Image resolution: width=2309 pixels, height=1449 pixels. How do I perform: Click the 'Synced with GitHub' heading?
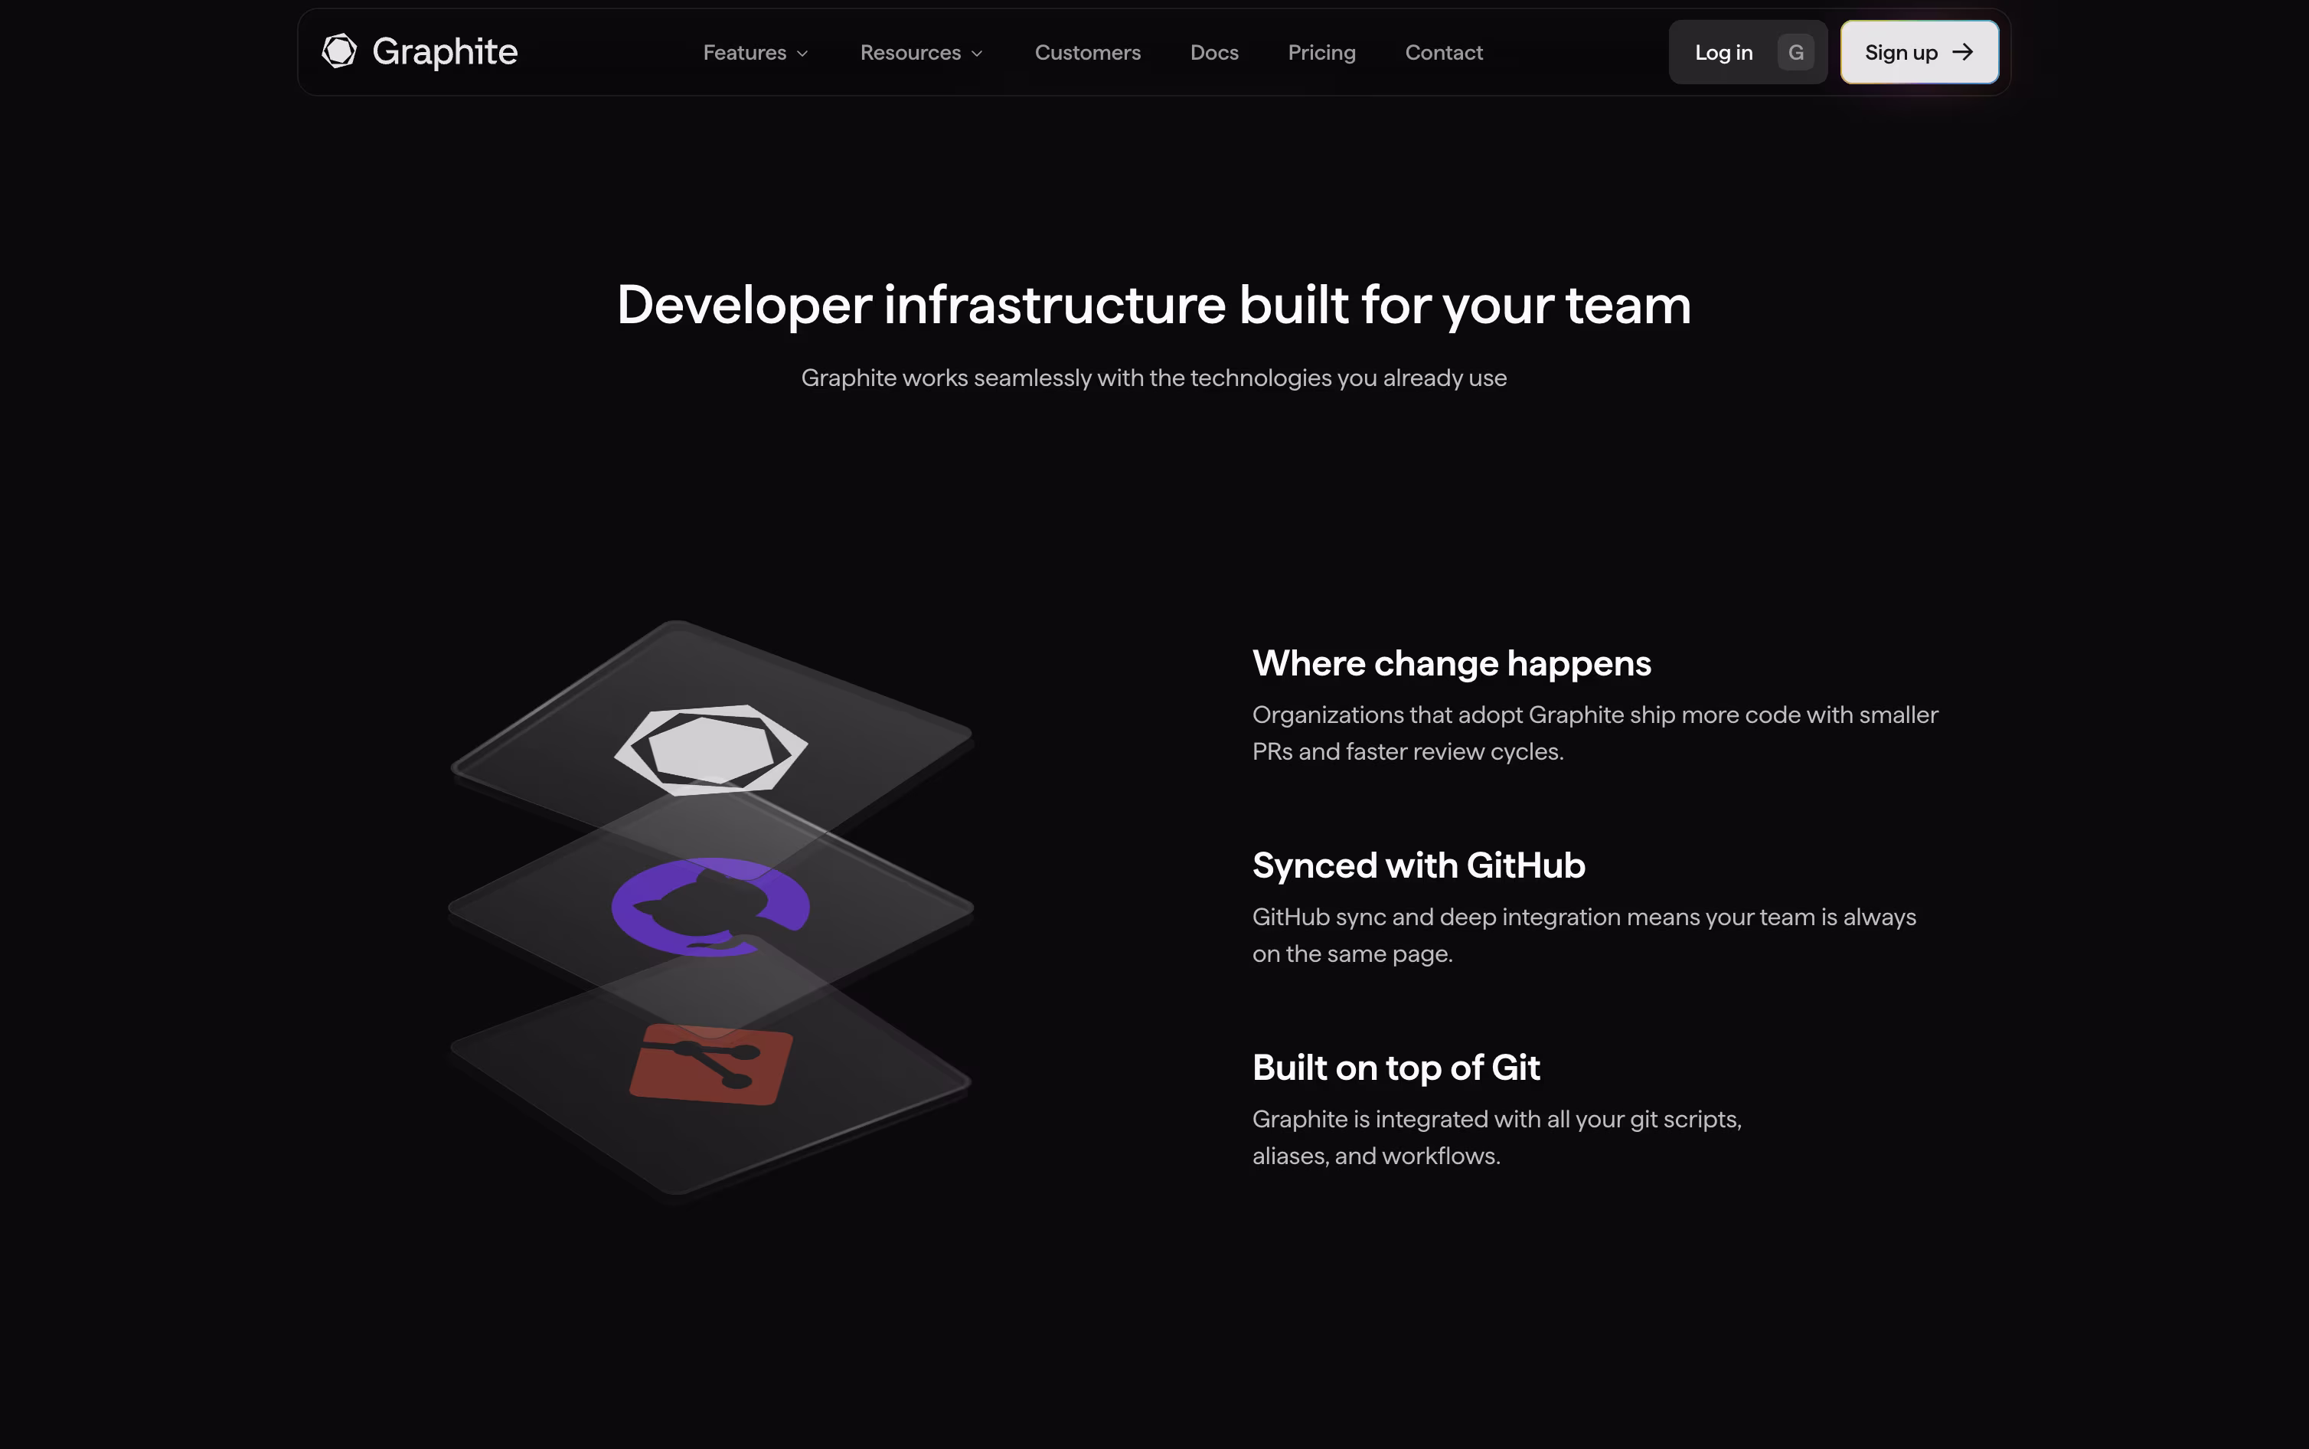point(1419,865)
